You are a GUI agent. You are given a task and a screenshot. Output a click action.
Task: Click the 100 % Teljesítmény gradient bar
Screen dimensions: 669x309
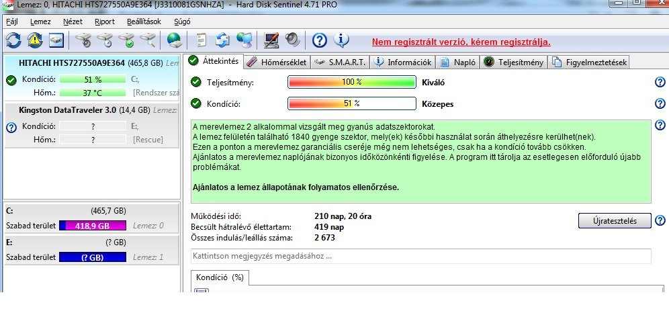click(x=351, y=83)
